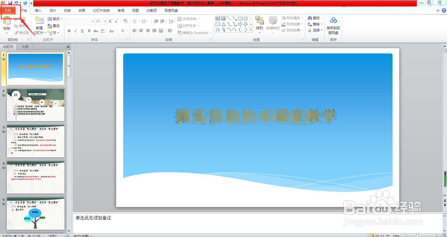
Task: Open the File (文件) tab
Action: (x=8, y=11)
